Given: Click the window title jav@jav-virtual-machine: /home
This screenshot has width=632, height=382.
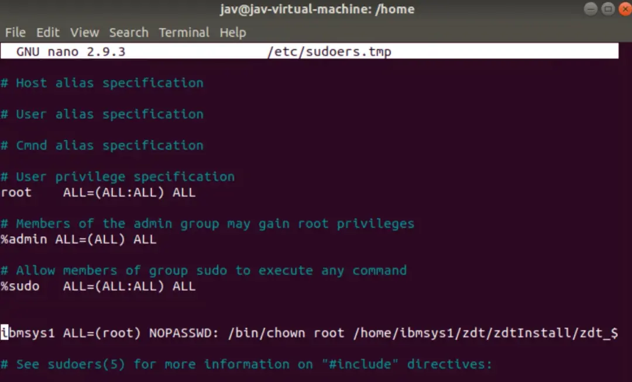Looking at the screenshot, I should point(317,9).
